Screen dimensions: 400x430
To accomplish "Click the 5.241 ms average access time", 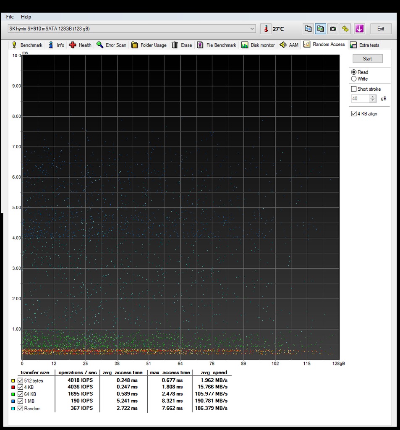I will [127, 401].
